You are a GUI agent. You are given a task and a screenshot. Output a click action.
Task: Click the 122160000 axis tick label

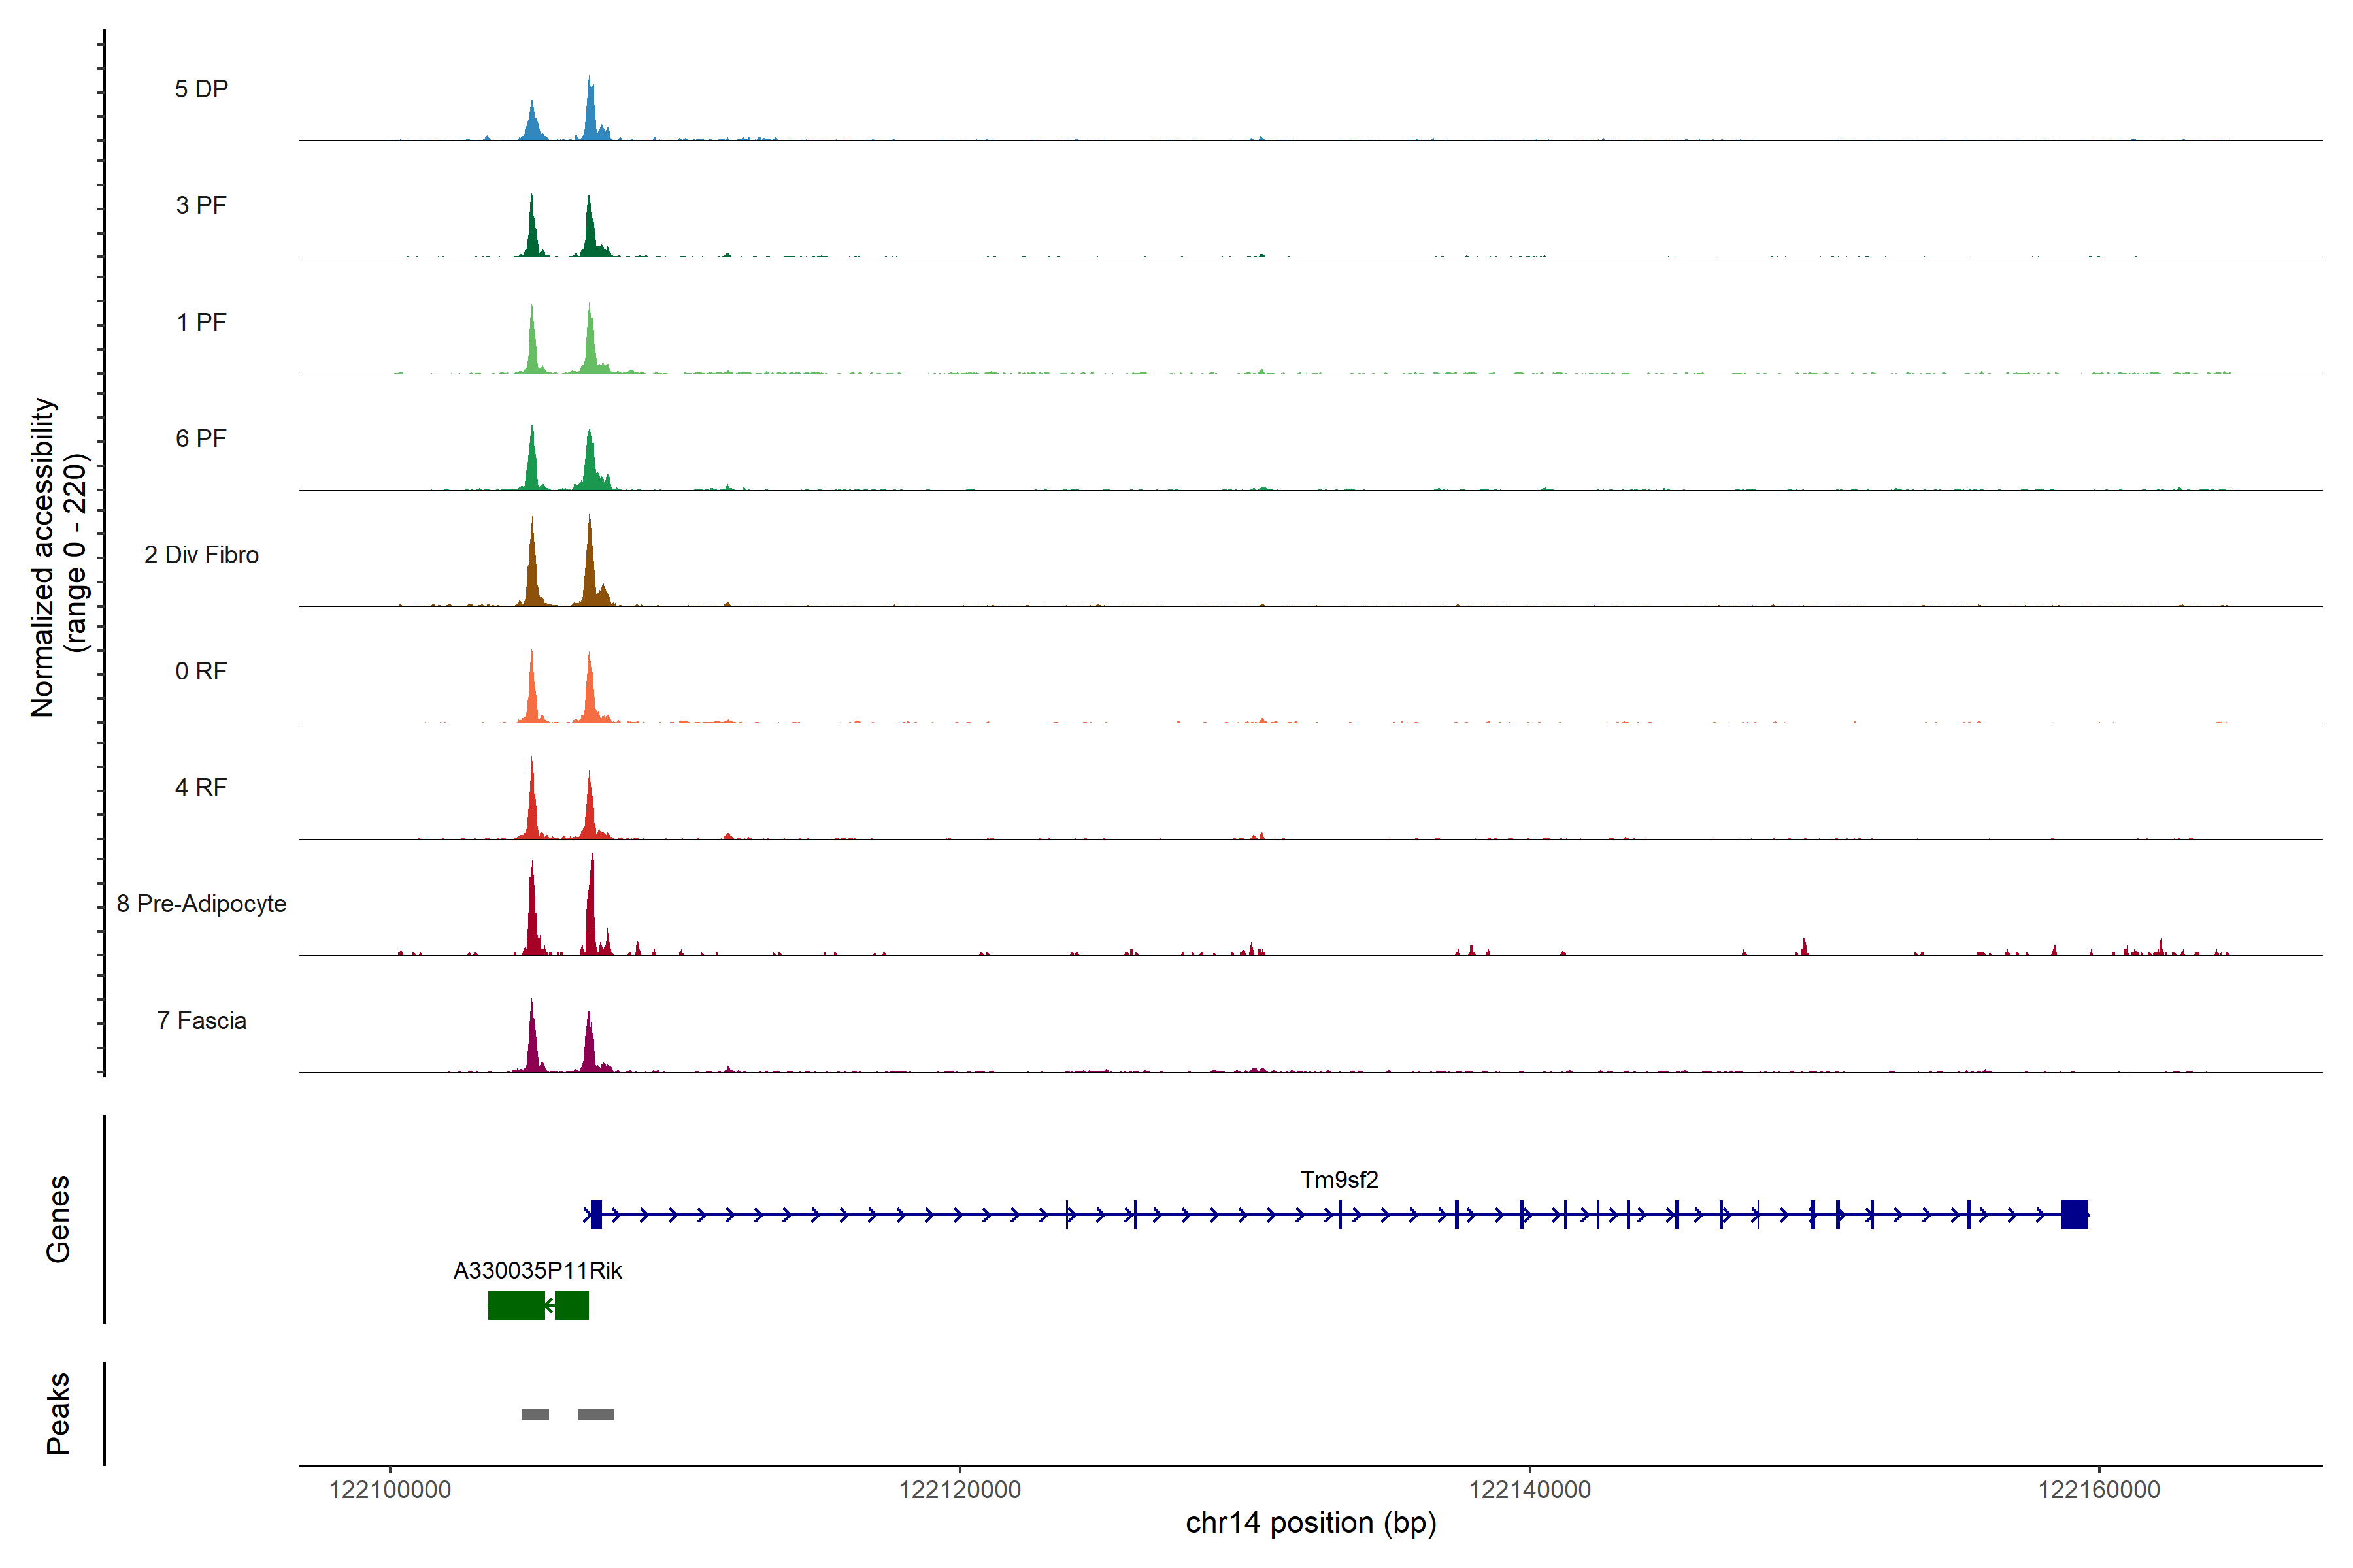click(2099, 1490)
